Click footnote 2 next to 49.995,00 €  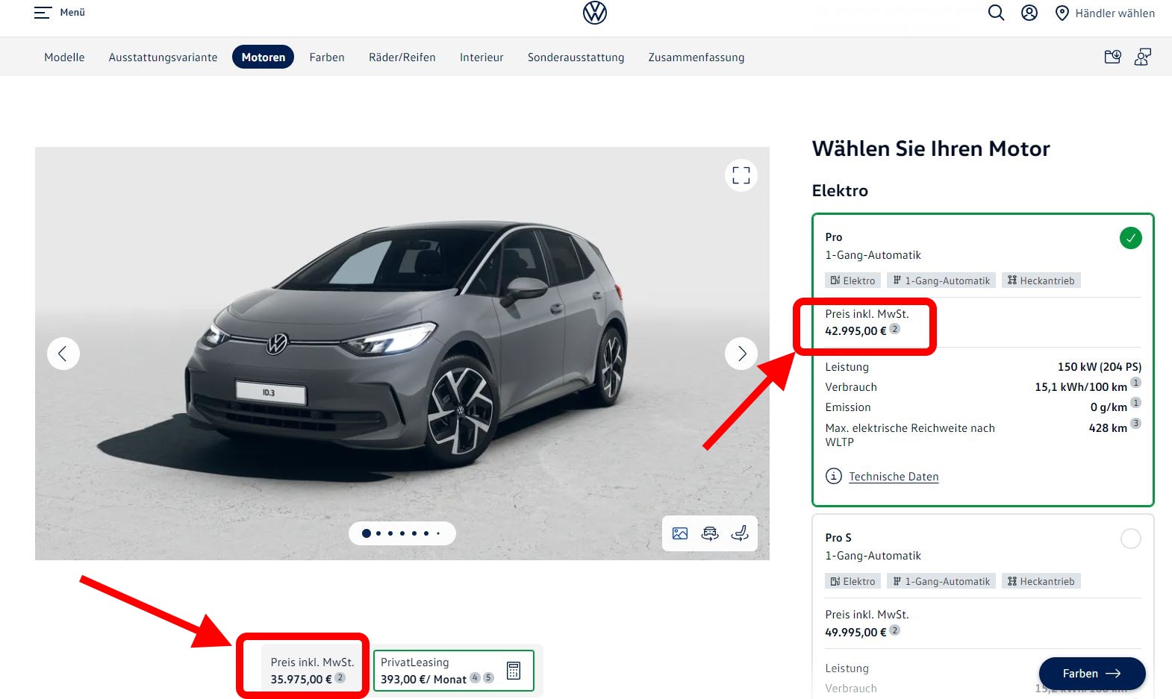tap(895, 630)
